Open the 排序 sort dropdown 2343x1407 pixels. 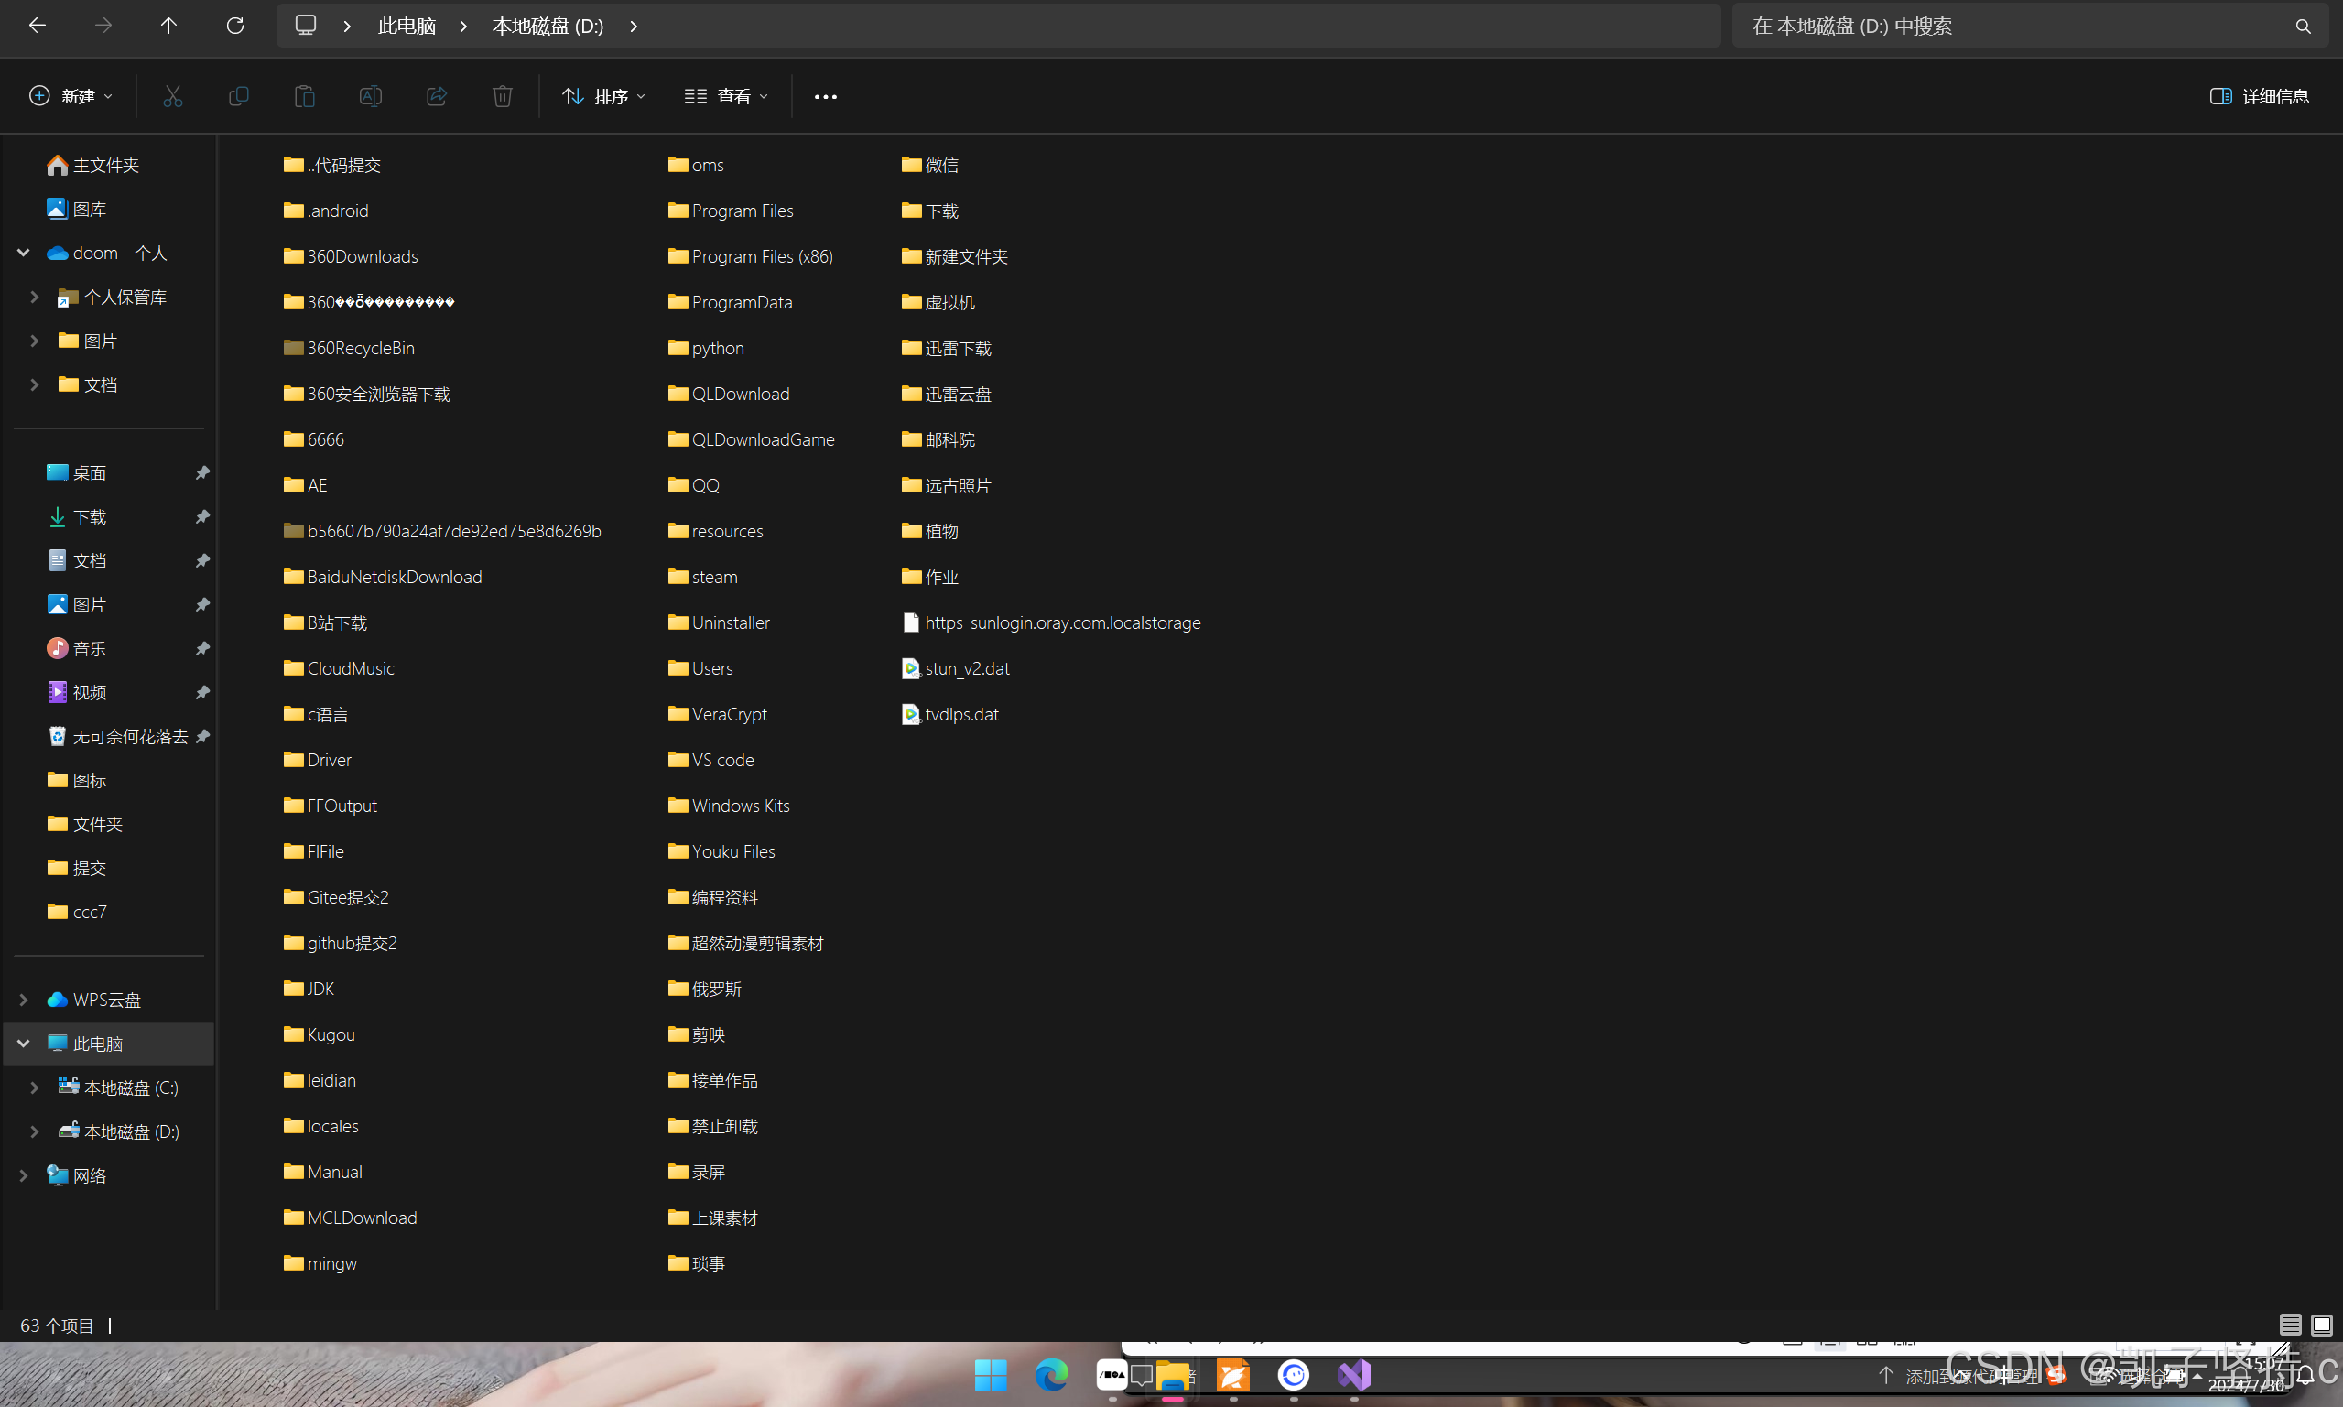604,96
